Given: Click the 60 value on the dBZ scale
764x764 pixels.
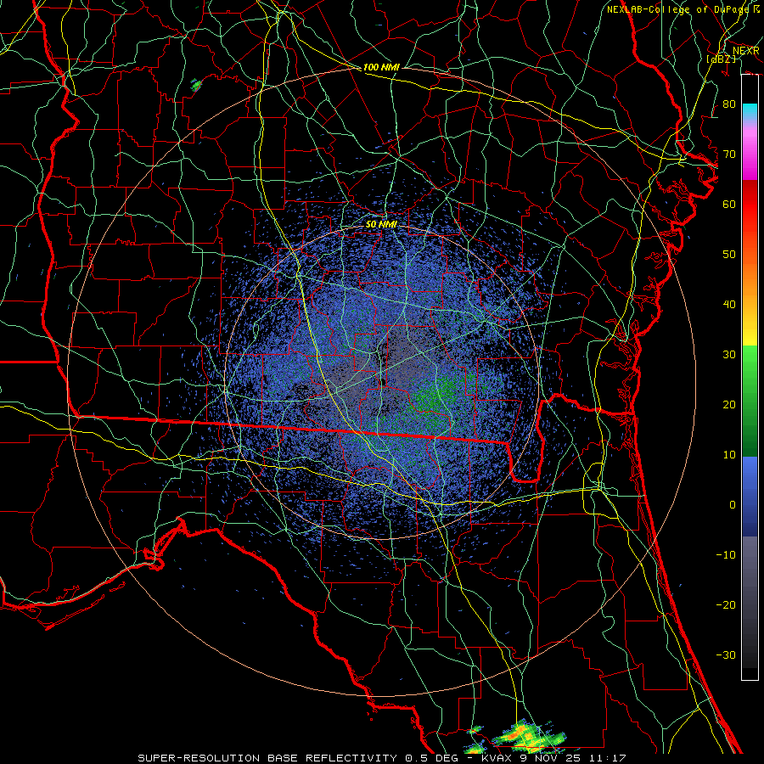Looking at the screenshot, I should pos(729,204).
